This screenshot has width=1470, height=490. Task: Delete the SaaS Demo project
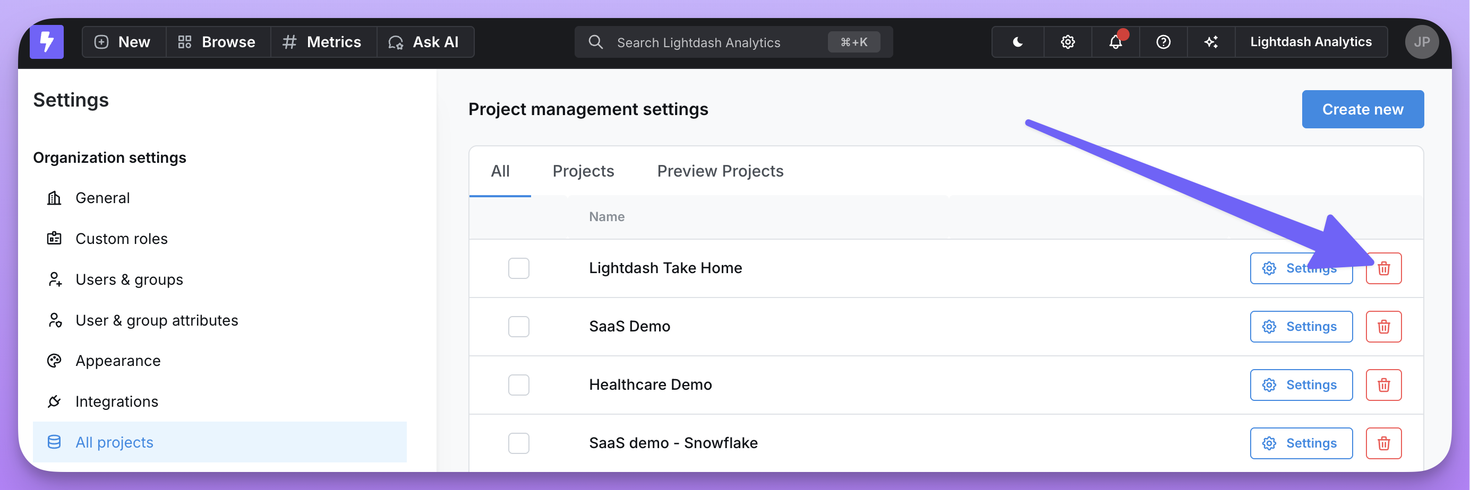[x=1383, y=327]
